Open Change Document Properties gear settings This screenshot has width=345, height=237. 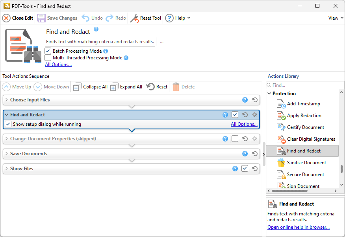(x=254, y=139)
